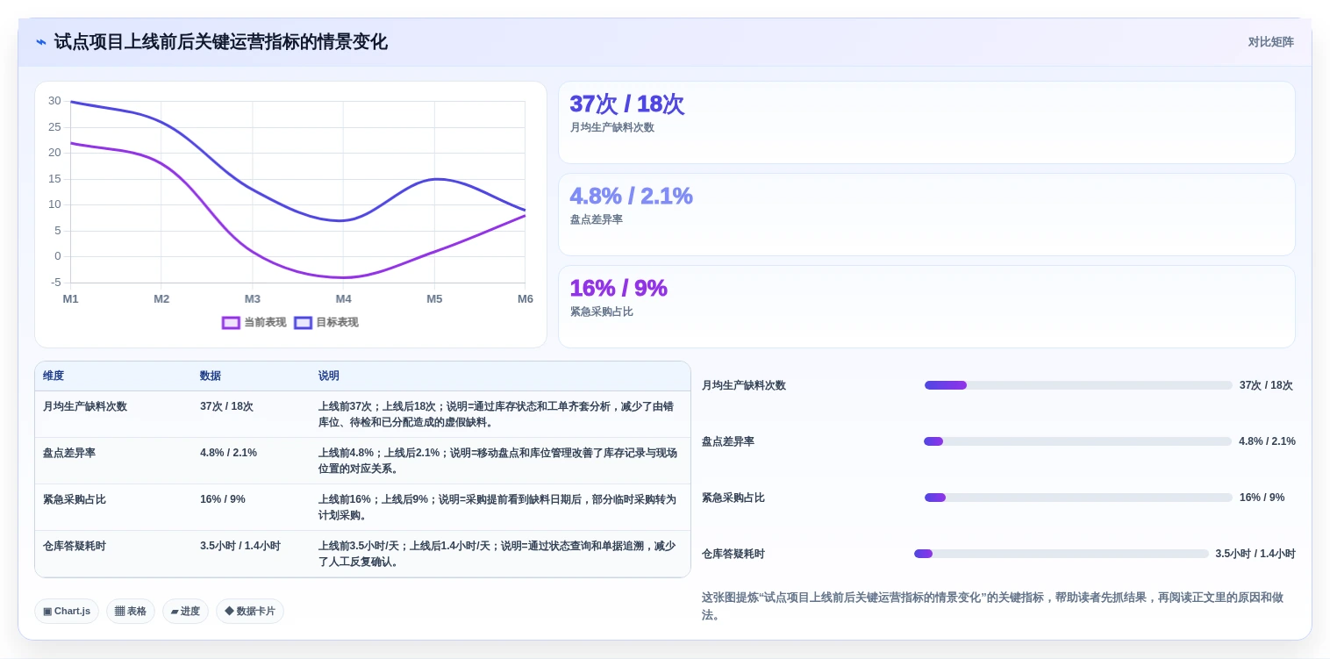The width and height of the screenshot is (1330, 659).
Task: Click the 进度 tag chip
Action: (x=185, y=611)
